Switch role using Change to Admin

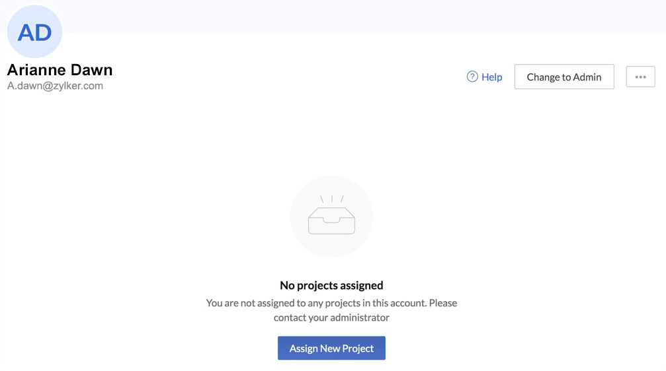tap(564, 77)
